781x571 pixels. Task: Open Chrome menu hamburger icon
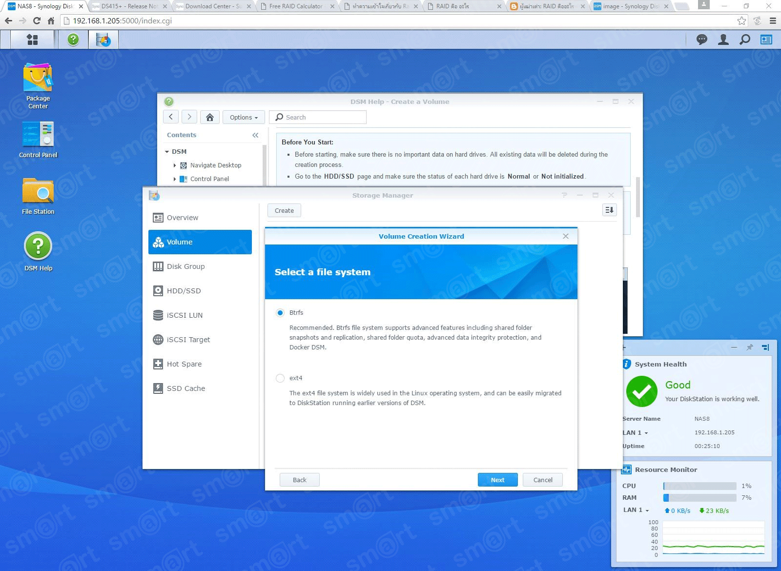coord(773,21)
